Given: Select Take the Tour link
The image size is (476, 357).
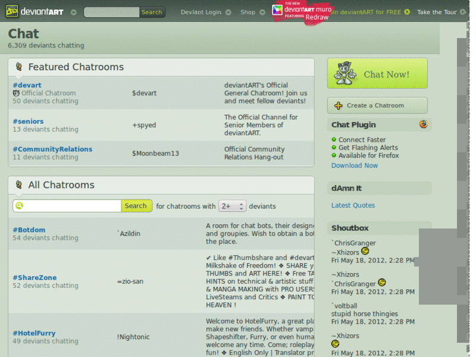Looking at the screenshot, I should click(x=437, y=12).
